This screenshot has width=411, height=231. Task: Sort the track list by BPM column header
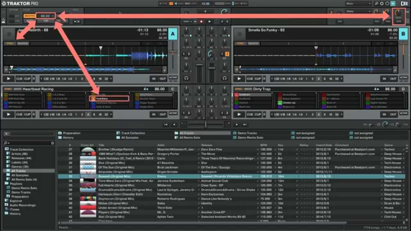(x=263, y=145)
